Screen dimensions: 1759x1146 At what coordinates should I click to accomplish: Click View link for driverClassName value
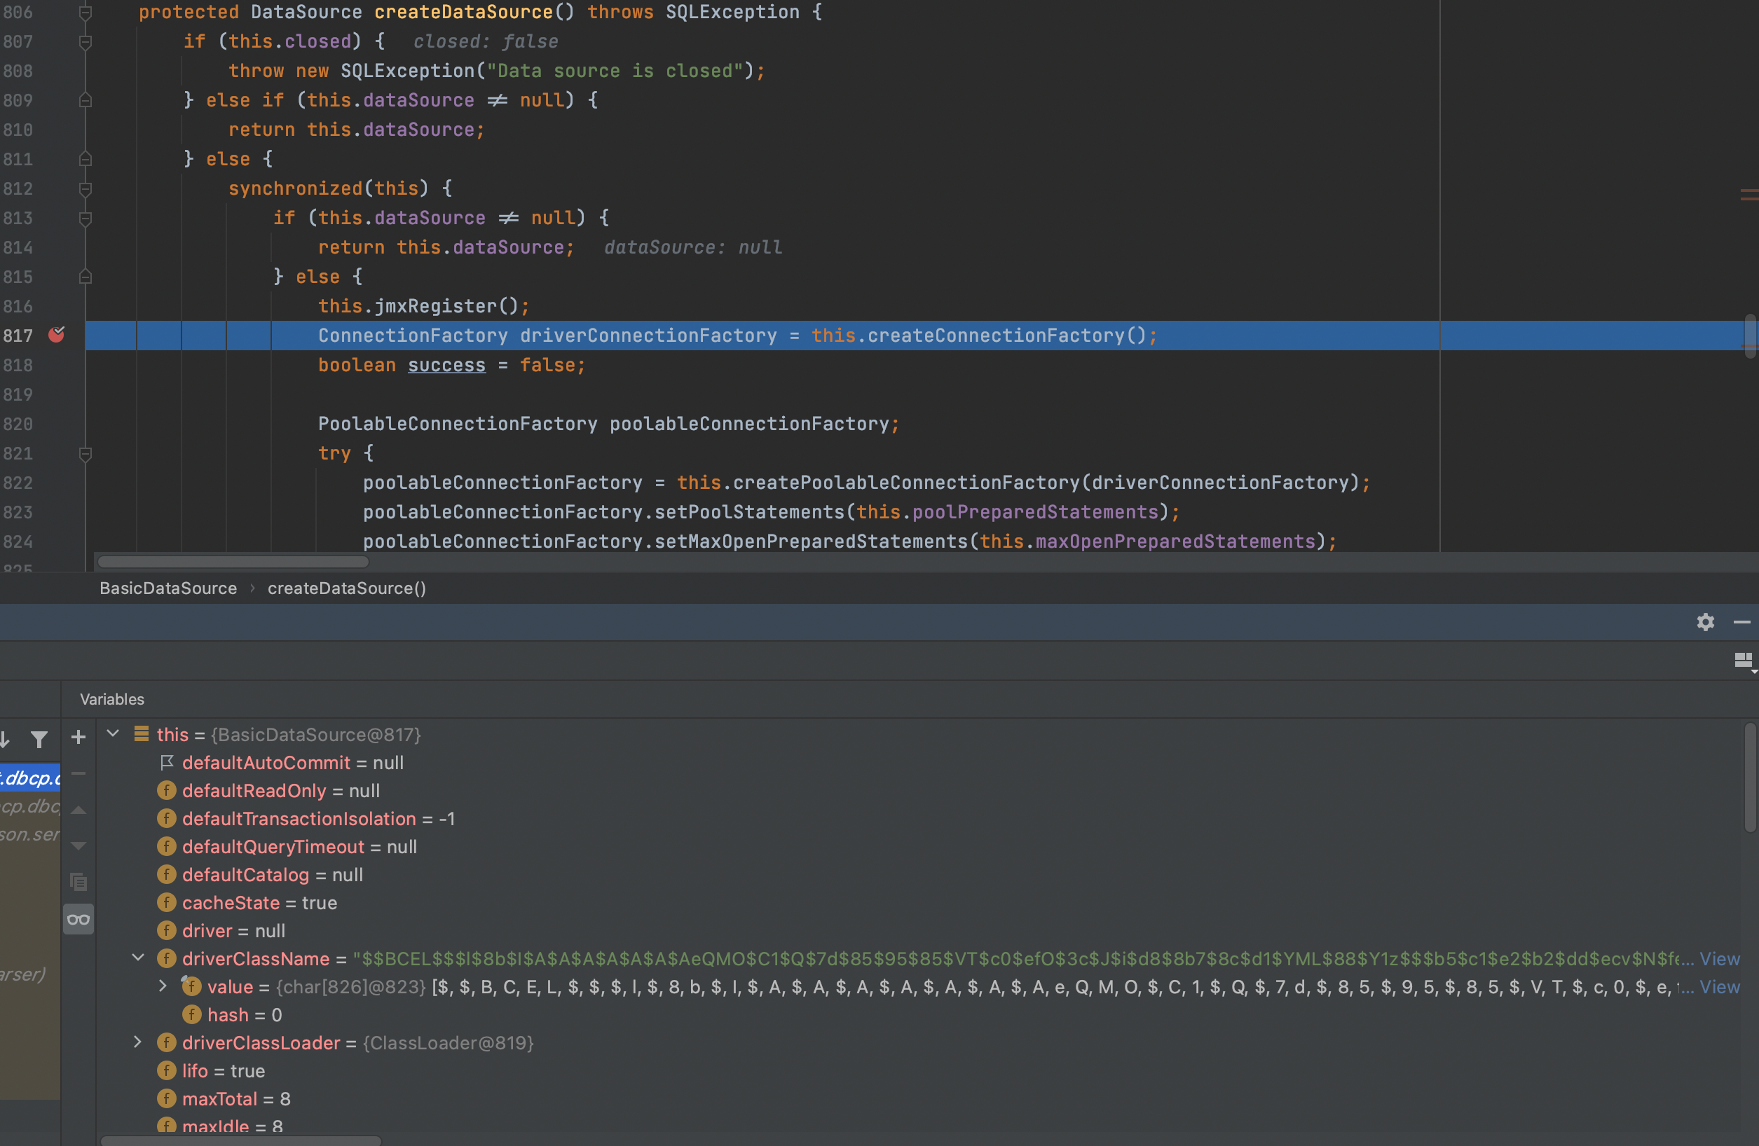(x=1719, y=958)
